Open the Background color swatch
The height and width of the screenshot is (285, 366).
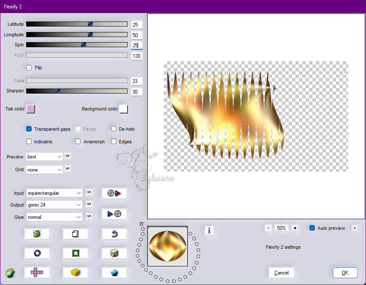click(124, 109)
